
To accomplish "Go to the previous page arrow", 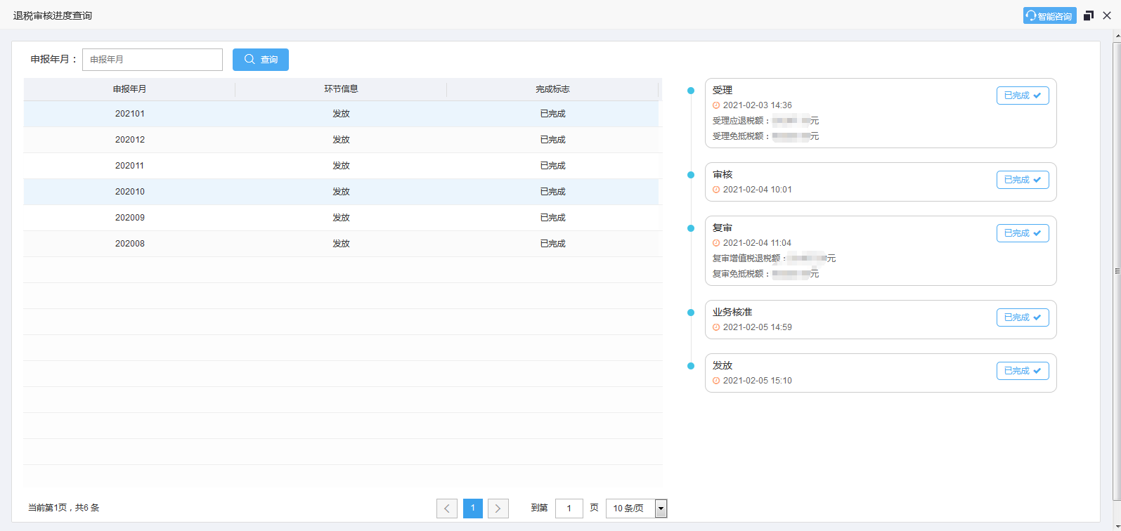I will pos(447,508).
